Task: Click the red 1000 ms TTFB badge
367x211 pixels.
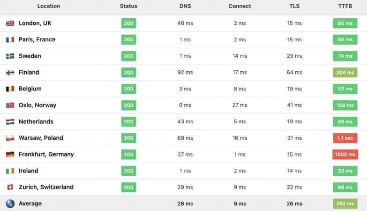Action: [345, 154]
